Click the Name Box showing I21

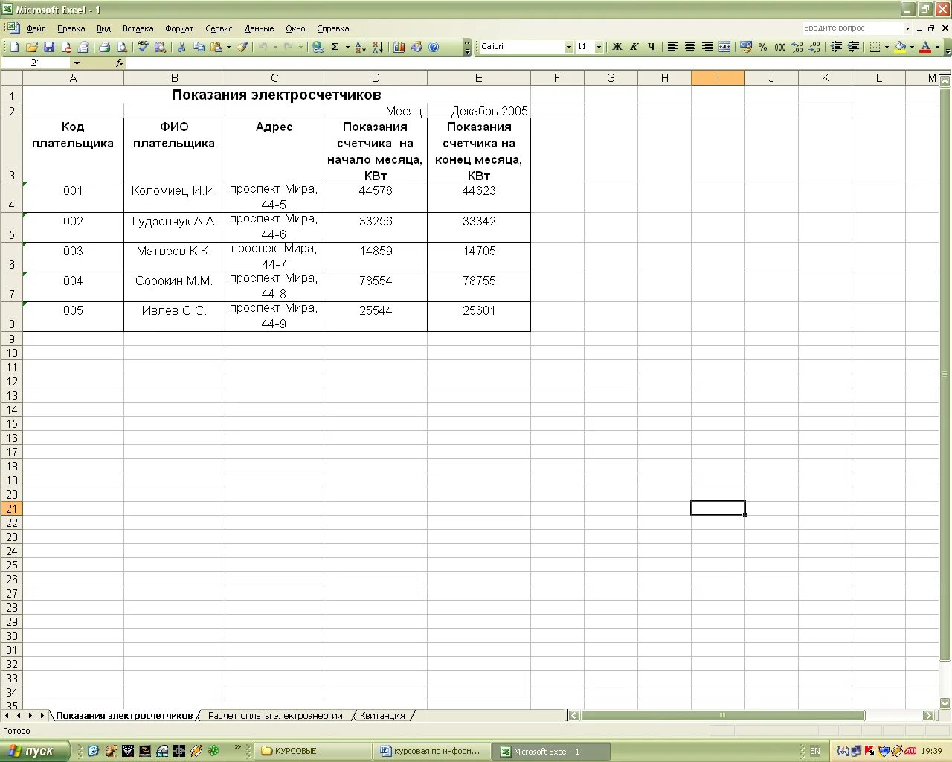(x=36, y=63)
